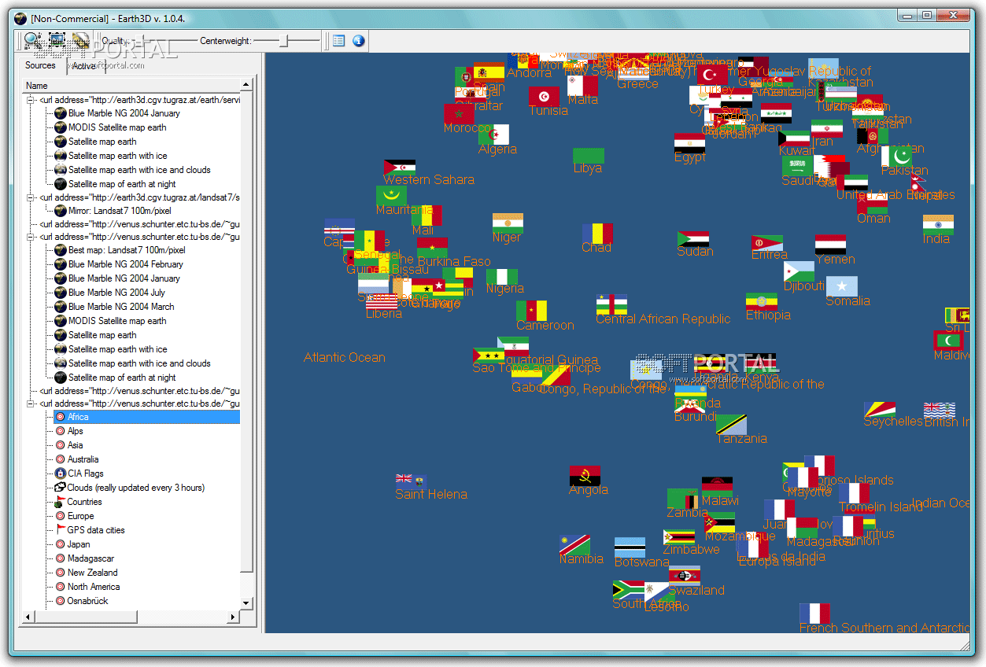Select 'Satellite map earth with ice and clouds' in first group
Screen dimensions: 986x667
139,170
